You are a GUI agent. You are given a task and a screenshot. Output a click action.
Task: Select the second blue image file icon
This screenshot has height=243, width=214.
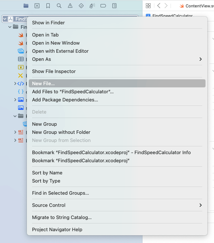tap(21, 108)
